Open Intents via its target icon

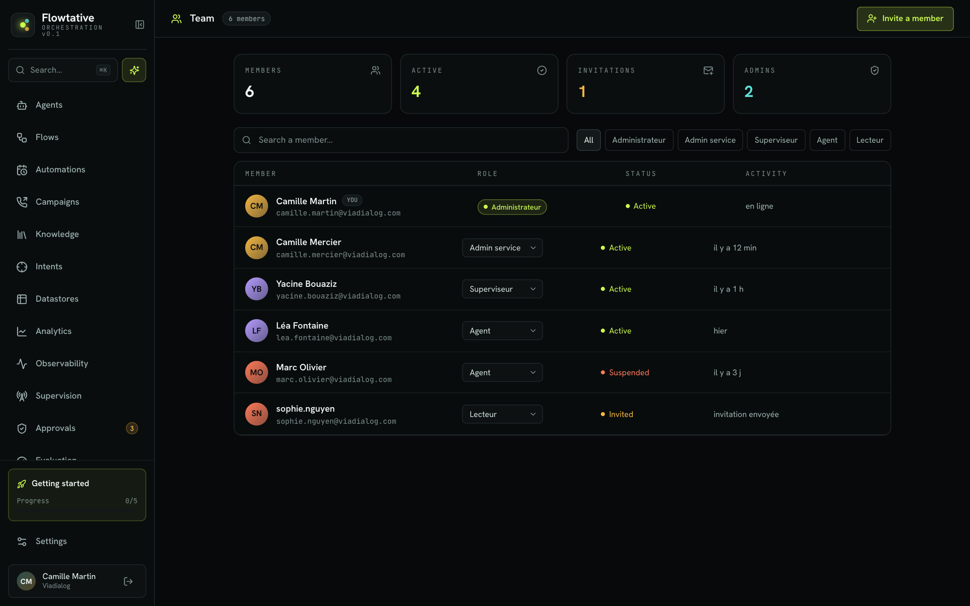click(22, 267)
